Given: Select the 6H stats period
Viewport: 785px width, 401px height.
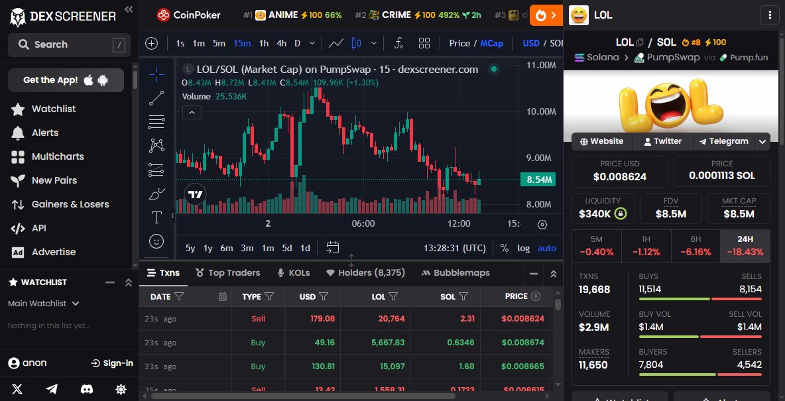Looking at the screenshot, I should coord(695,247).
